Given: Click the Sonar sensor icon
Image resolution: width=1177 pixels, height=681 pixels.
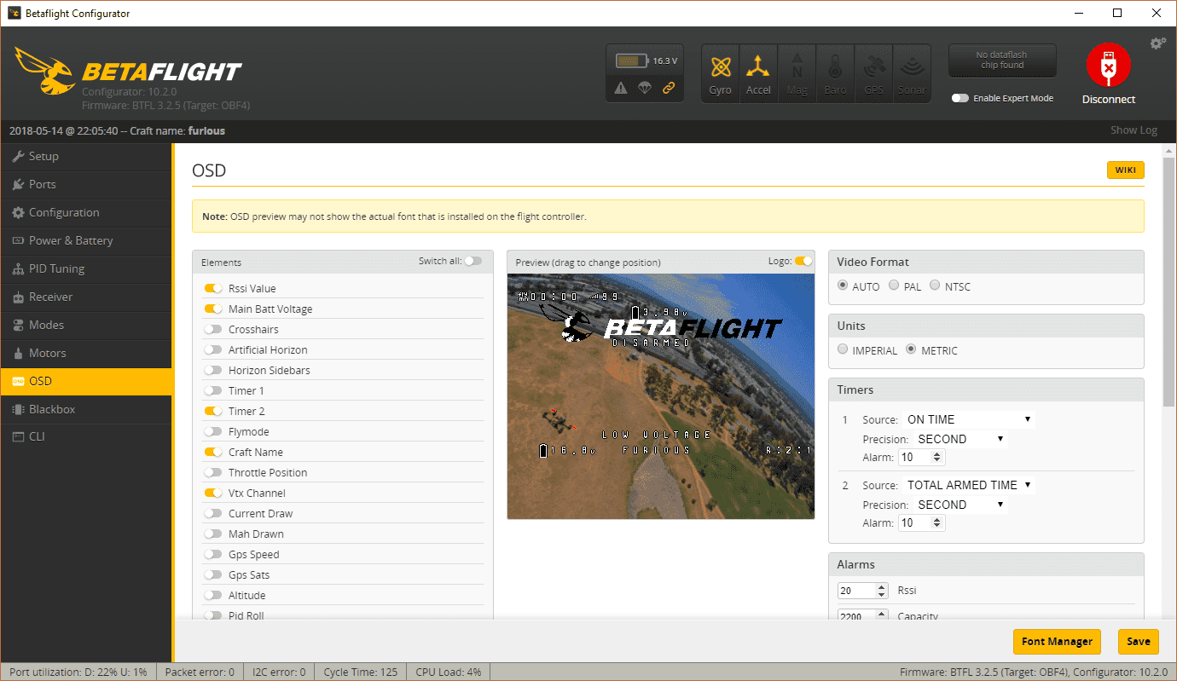Looking at the screenshot, I should tap(912, 73).
